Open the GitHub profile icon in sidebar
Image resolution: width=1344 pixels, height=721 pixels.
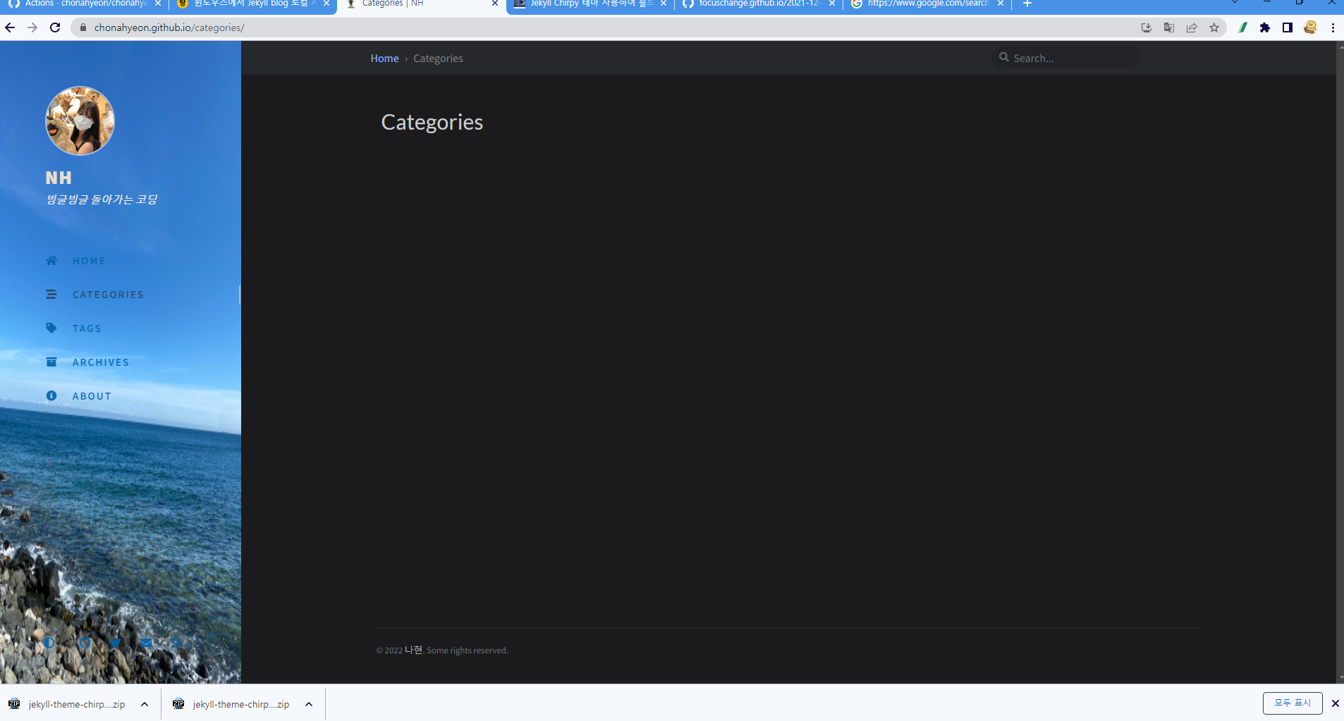click(x=85, y=643)
